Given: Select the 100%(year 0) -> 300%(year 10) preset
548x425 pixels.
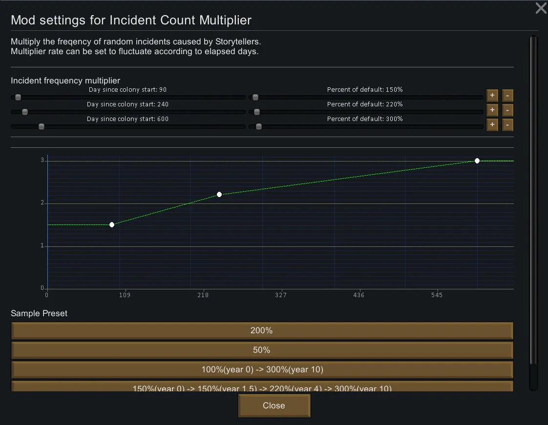Looking at the screenshot, I should click(262, 370).
